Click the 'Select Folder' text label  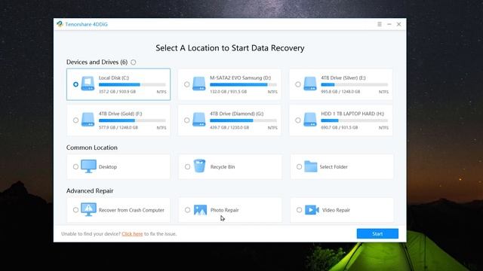tap(334, 167)
